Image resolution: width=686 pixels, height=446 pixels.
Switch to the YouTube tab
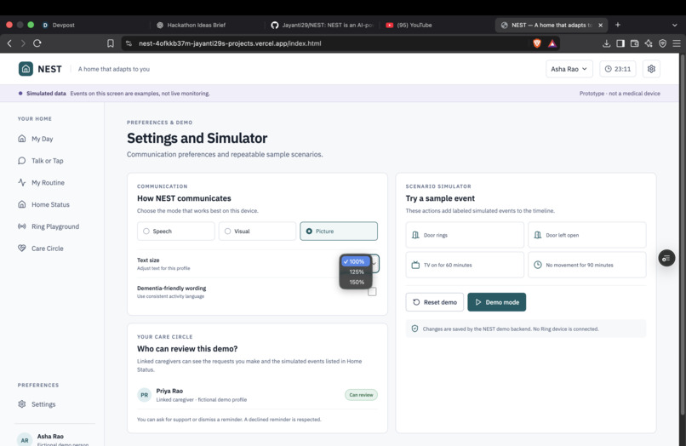click(409, 25)
